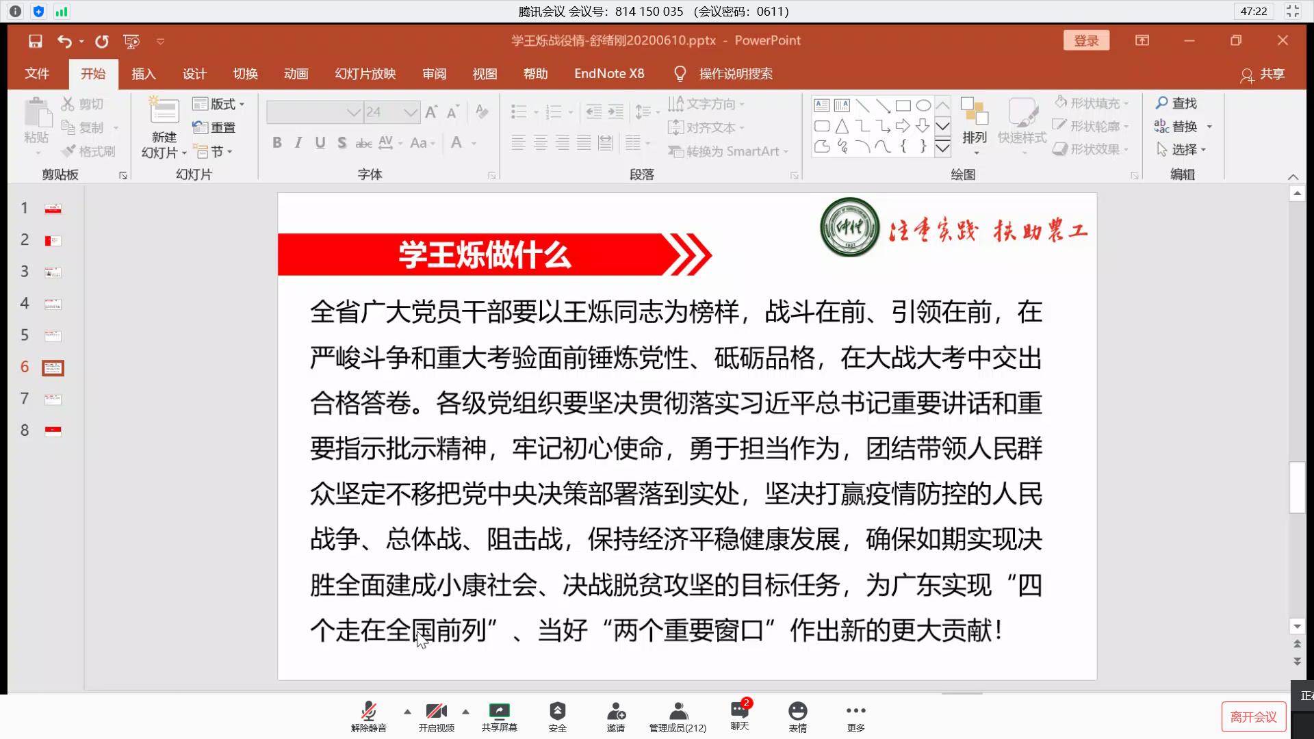Click the Save icon in title bar

tap(35, 41)
